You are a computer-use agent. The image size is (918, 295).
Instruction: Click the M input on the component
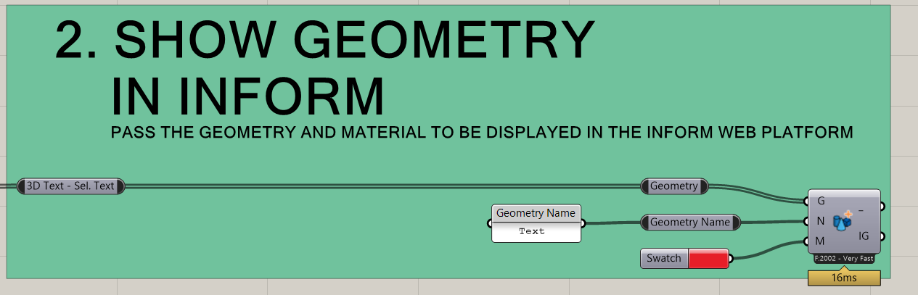(x=821, y=241)
